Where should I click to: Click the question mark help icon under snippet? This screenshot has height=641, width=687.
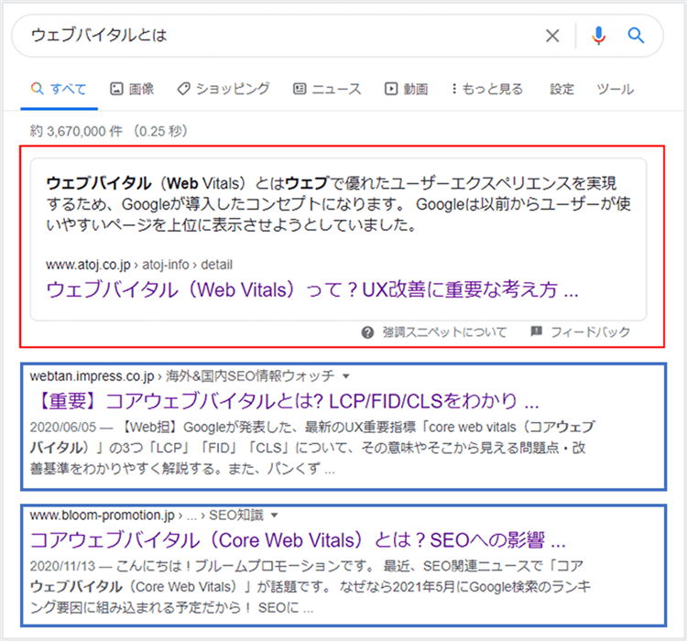[367, 332]
